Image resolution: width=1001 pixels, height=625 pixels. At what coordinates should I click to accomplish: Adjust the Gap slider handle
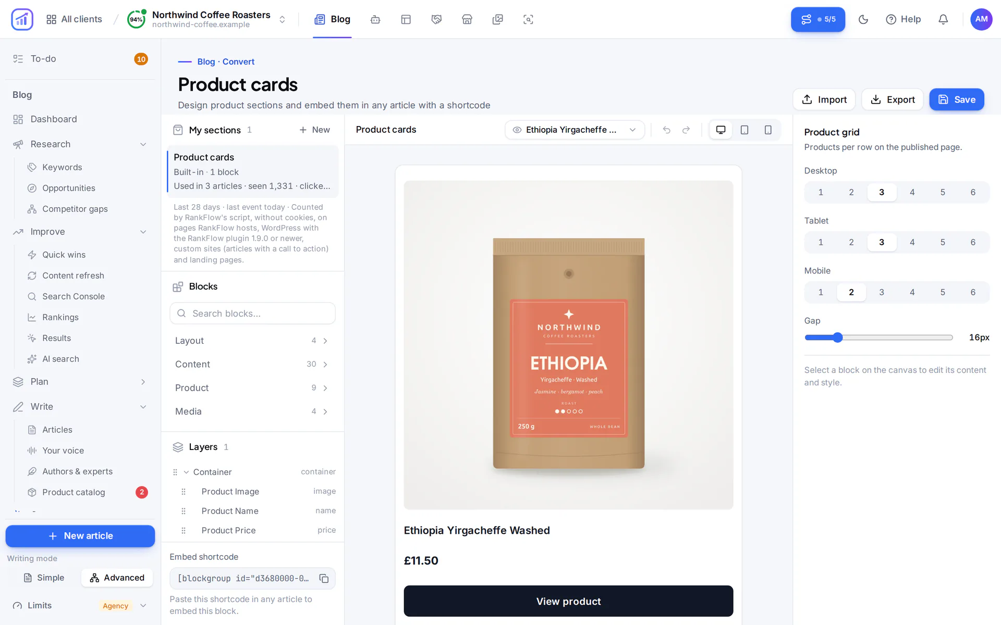tap(838, 337)
